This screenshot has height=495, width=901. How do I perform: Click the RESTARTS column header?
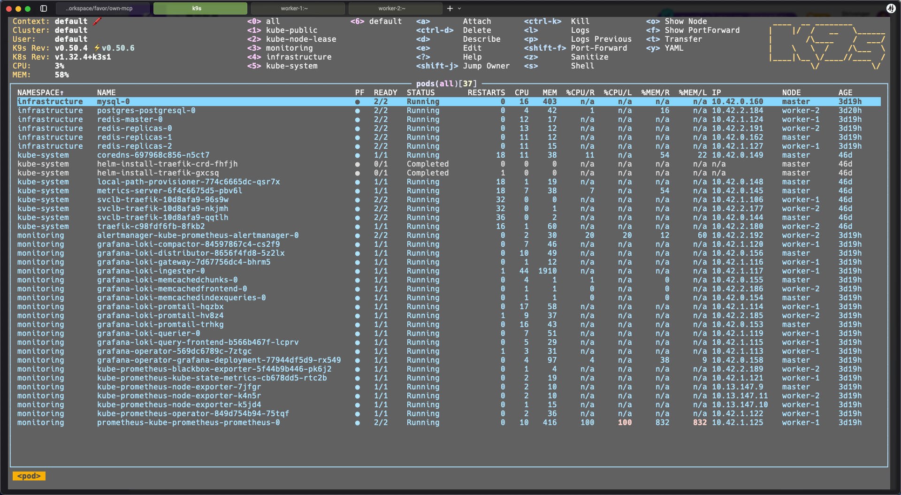coord(486,93)
